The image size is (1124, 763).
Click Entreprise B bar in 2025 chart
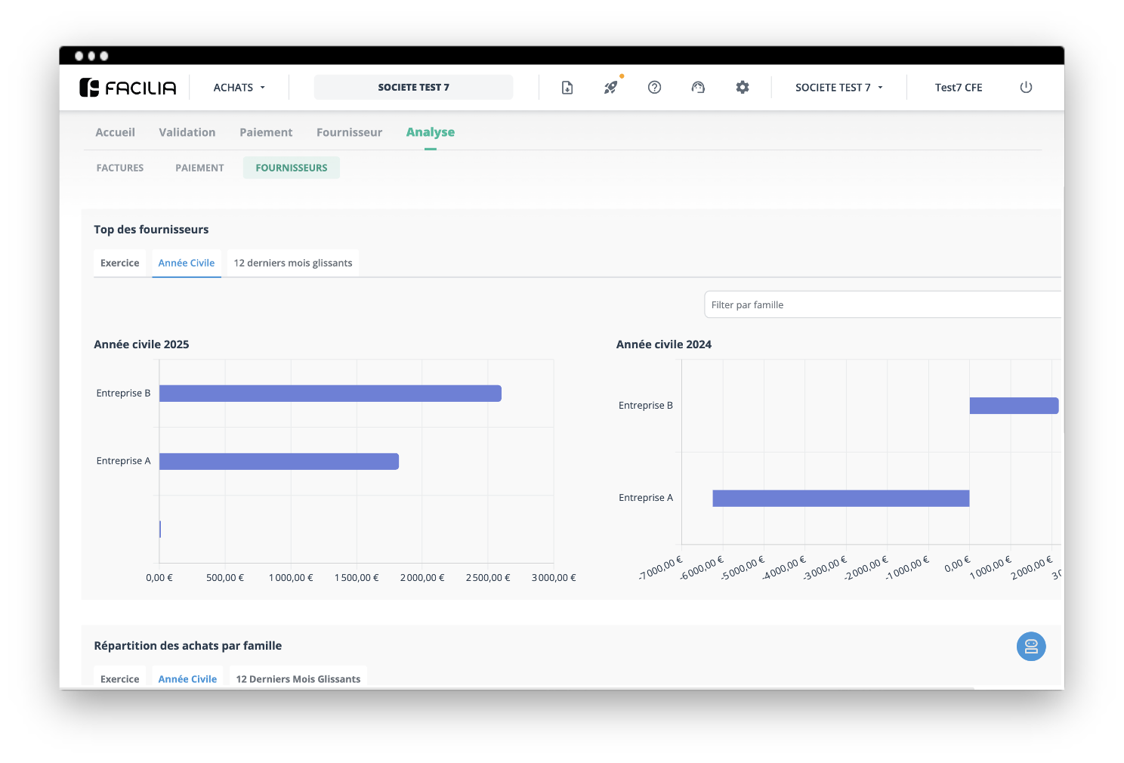pos(330,394)
